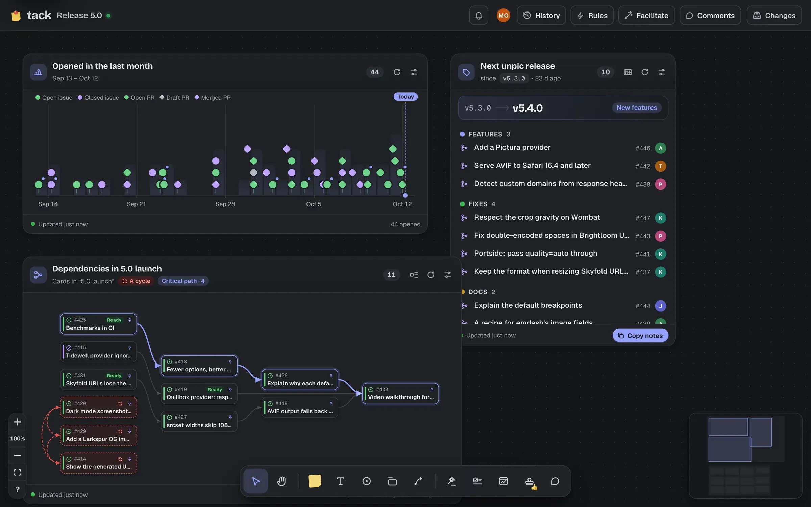Open settings of Next unpic release widget

(x=662, y=72)
